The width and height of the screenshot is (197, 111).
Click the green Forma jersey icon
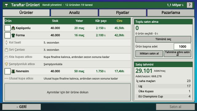(13, 35)
